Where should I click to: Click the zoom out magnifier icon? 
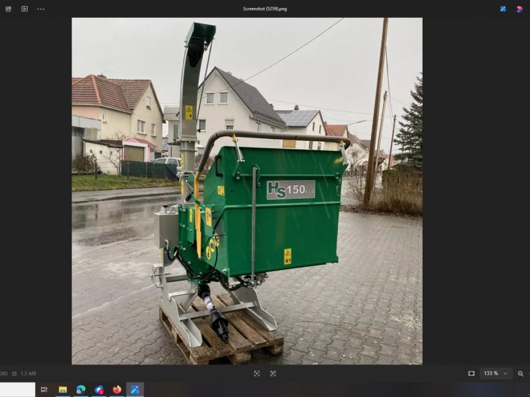click(x=521, y=373)
